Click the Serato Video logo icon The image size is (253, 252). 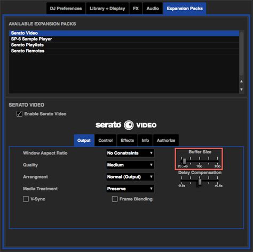pos(129,125)
